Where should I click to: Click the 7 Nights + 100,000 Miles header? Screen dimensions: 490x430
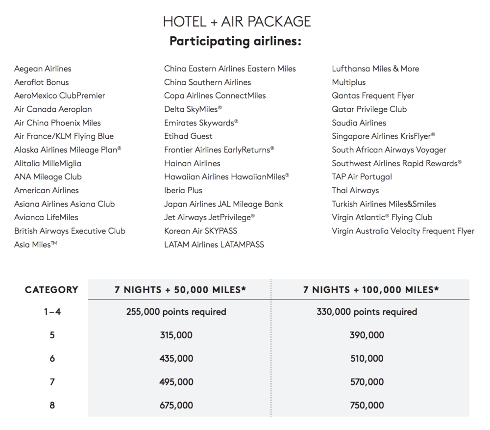(x=371, y=290)
